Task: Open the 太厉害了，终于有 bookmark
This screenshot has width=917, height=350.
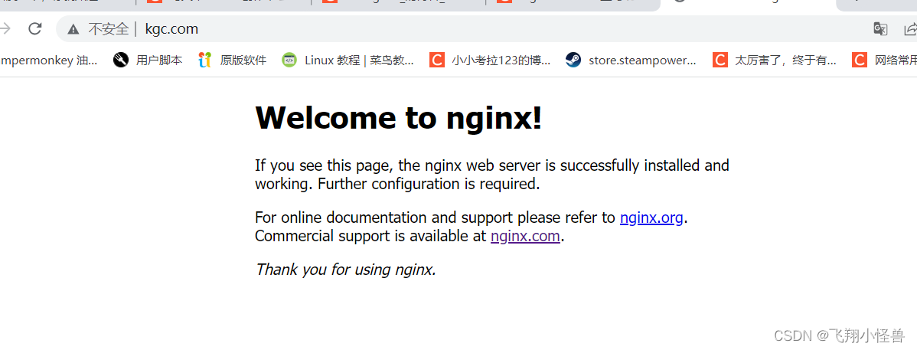Action: click(775, 60)
